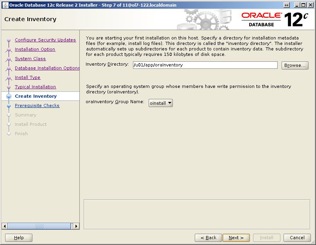Viewport: 316px width, 245px height.
Task: Go to the Typical Installation step
Action: click(35, 87)
